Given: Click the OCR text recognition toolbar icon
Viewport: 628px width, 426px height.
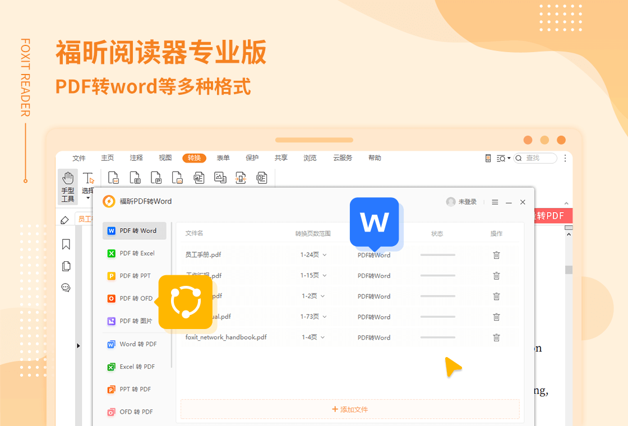Looking at the screenshot, I should (x=262, y=178).
